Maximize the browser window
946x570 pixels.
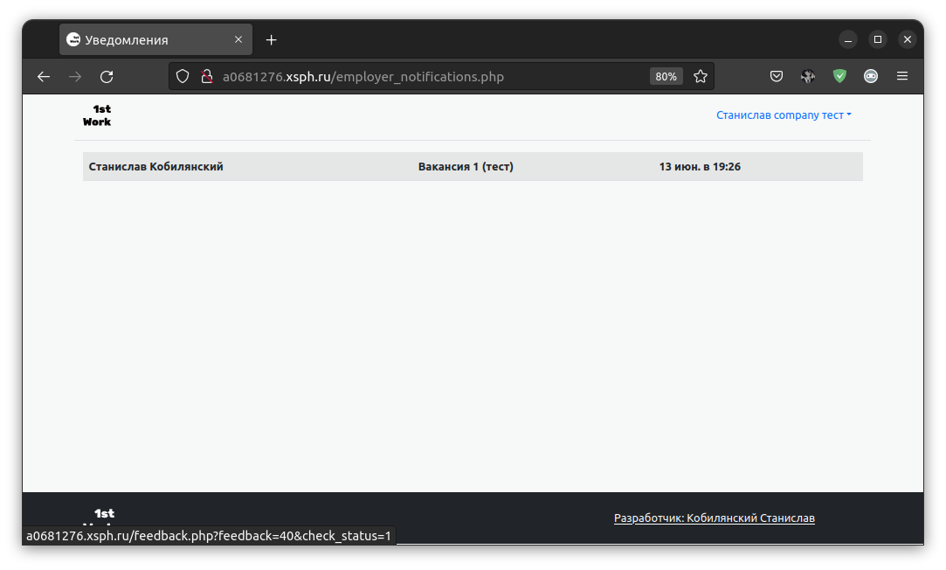point(878,40)
